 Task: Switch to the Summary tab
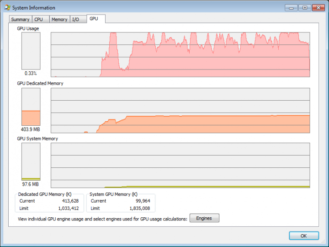pyautogui.click(x=21, y=19)
